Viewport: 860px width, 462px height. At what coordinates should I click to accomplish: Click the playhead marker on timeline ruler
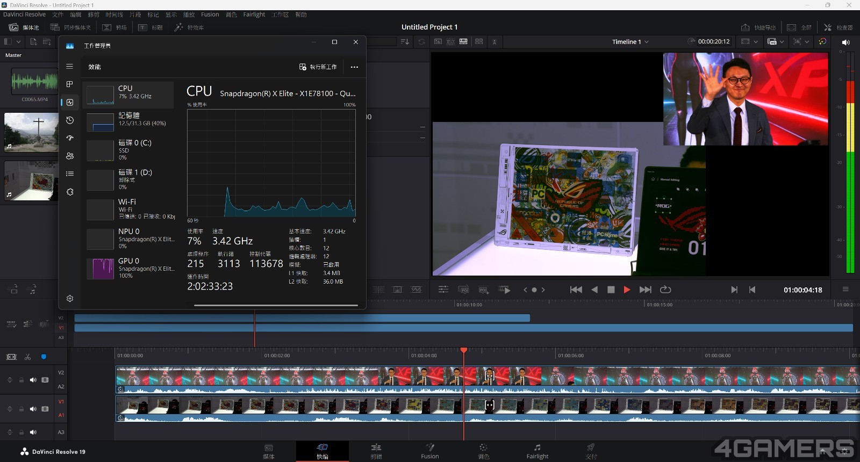[x=464, y=350]
